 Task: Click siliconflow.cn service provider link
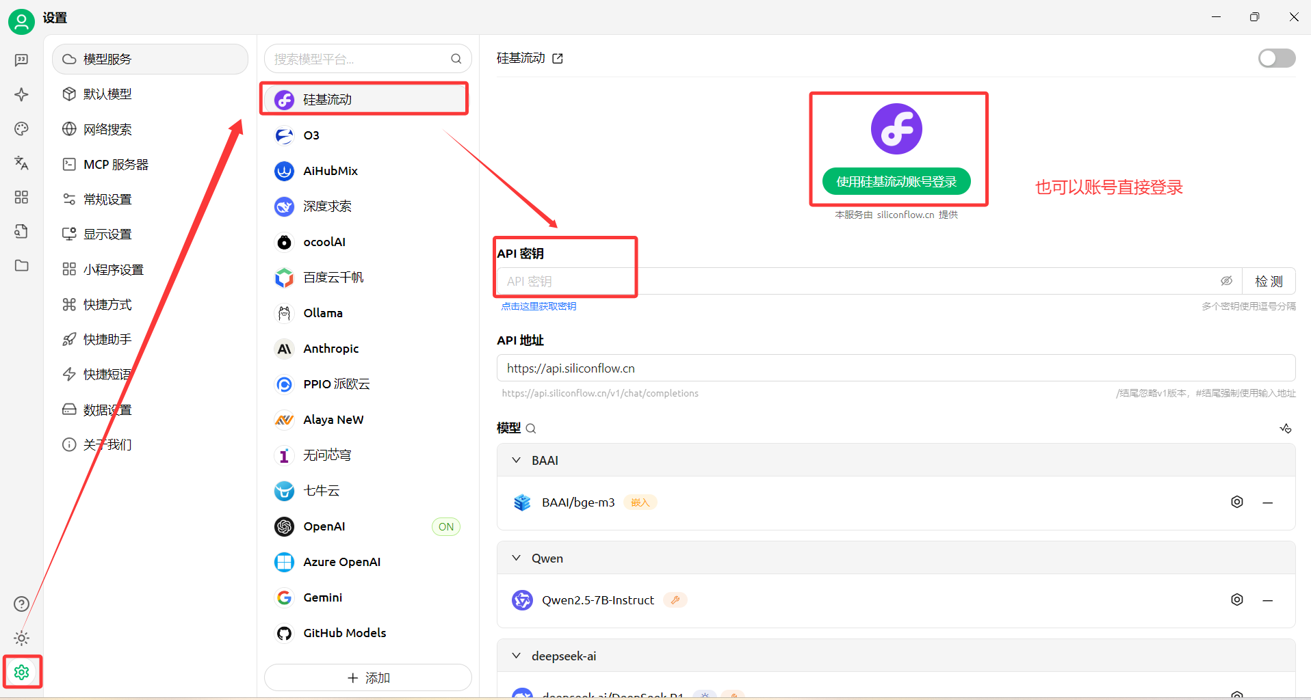click(905, 215)
